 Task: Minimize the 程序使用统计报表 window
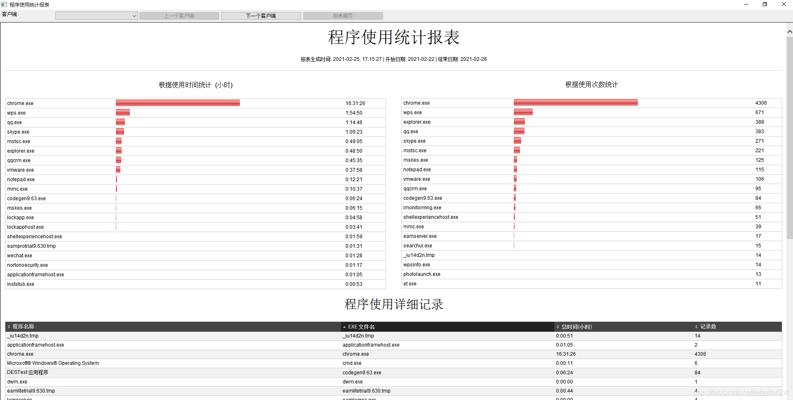coord(746,5)
